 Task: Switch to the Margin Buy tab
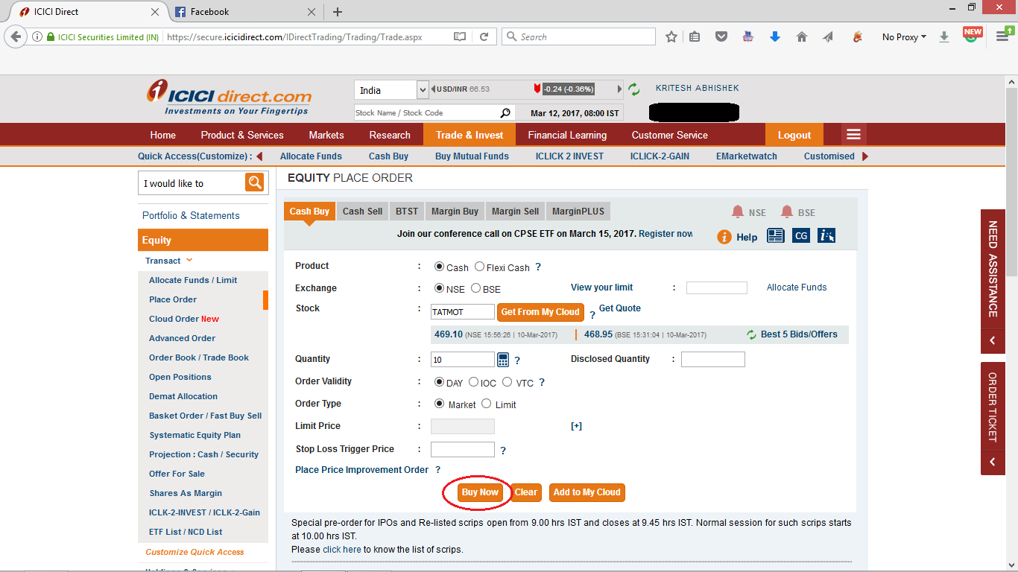455,212
